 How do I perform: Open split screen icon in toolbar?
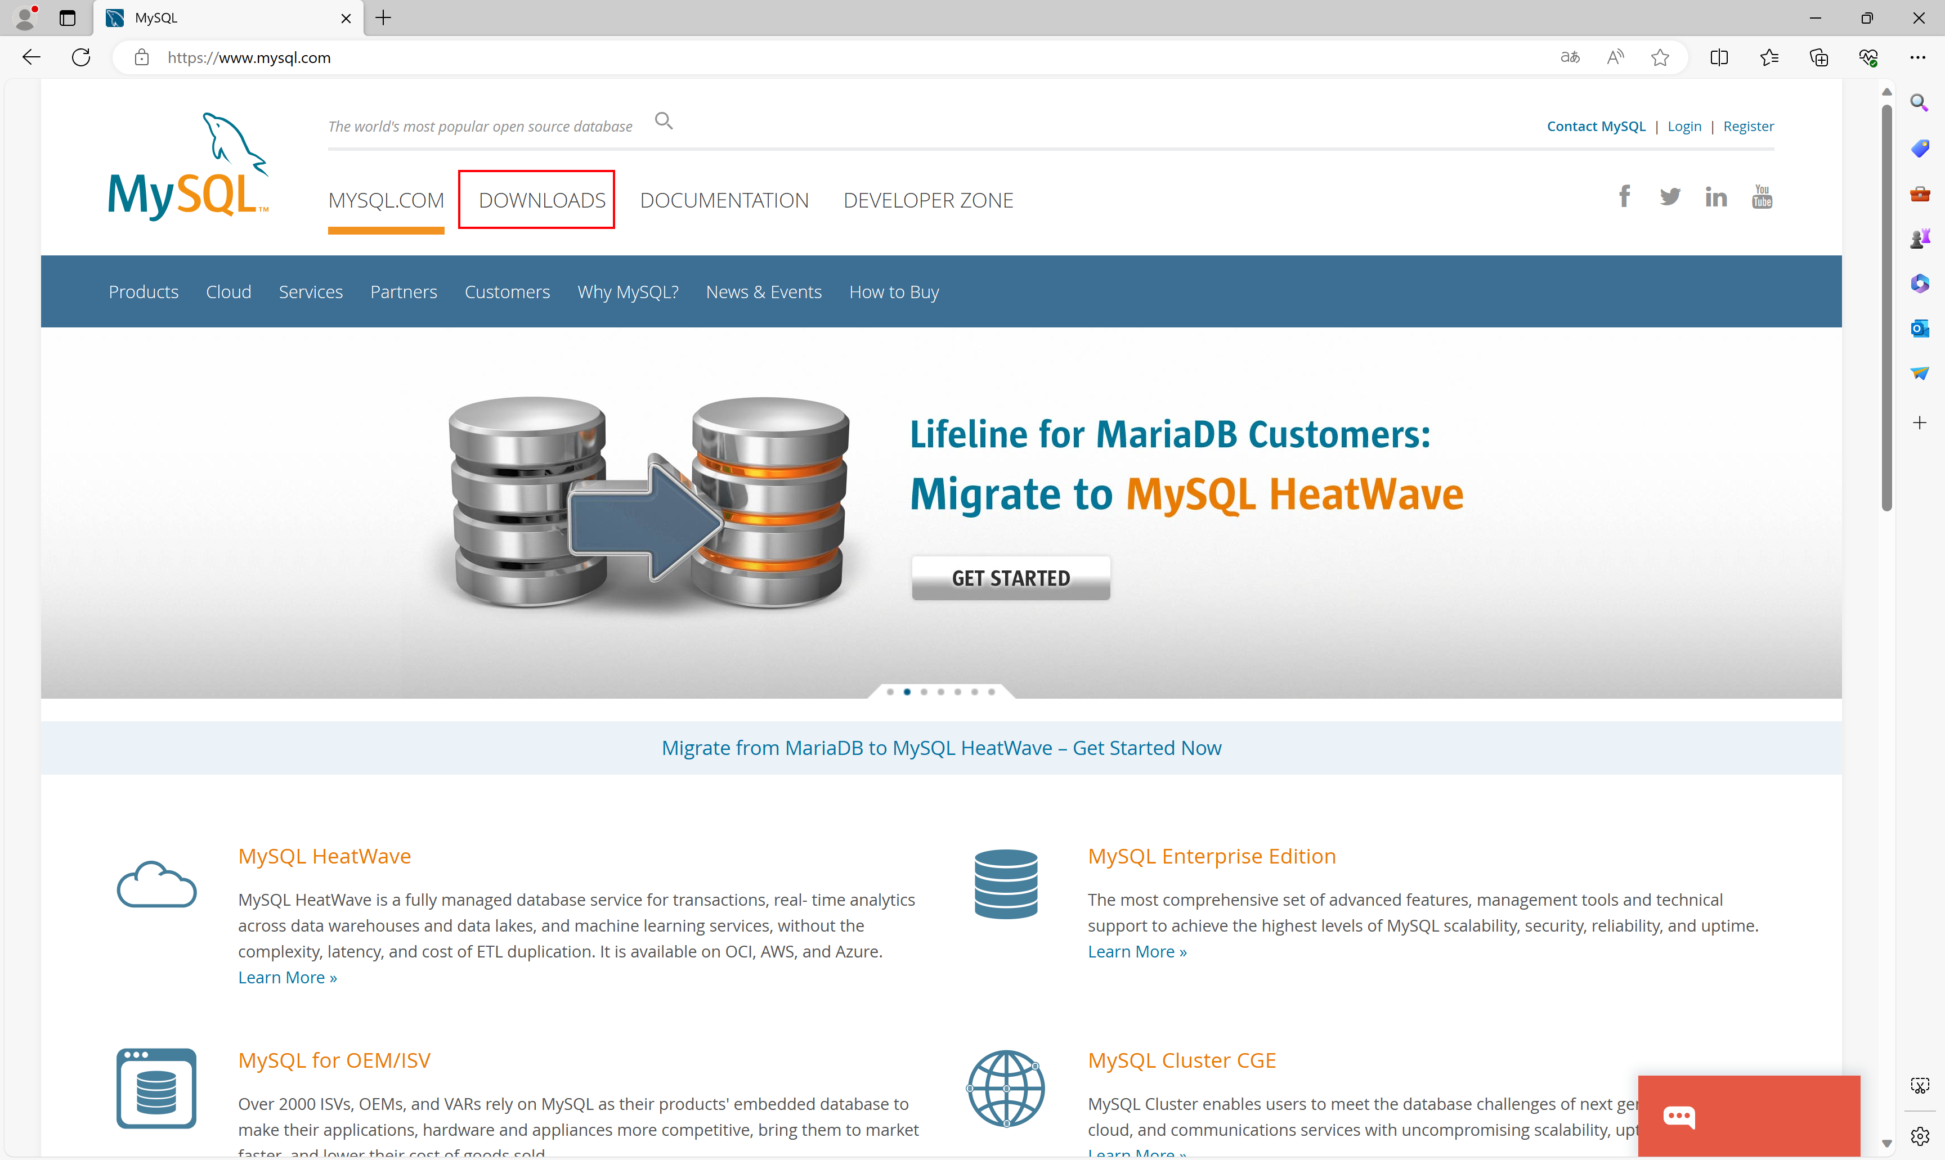[1719, 57]
